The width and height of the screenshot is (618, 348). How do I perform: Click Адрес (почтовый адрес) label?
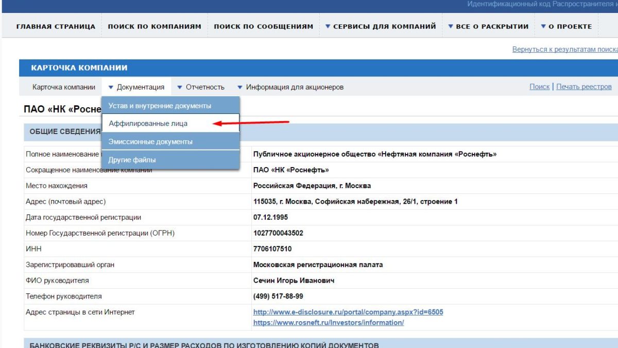tap(66, 202)
